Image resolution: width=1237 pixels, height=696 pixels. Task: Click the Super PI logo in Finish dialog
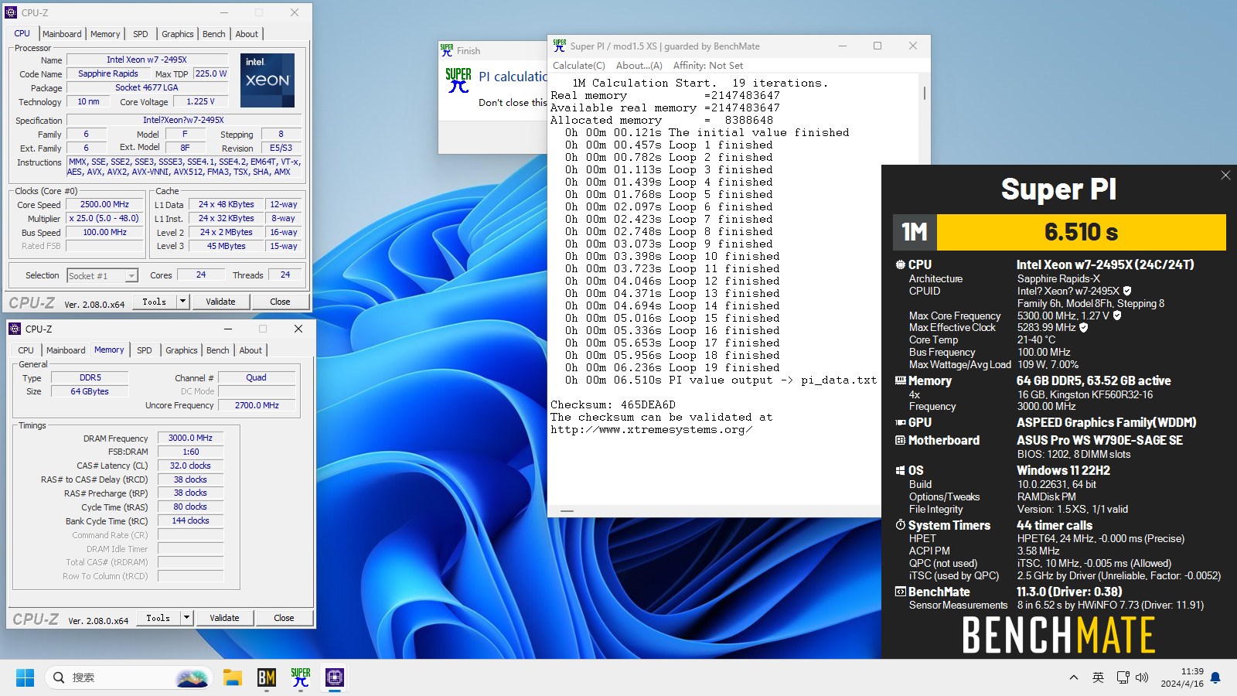(458, 80)
